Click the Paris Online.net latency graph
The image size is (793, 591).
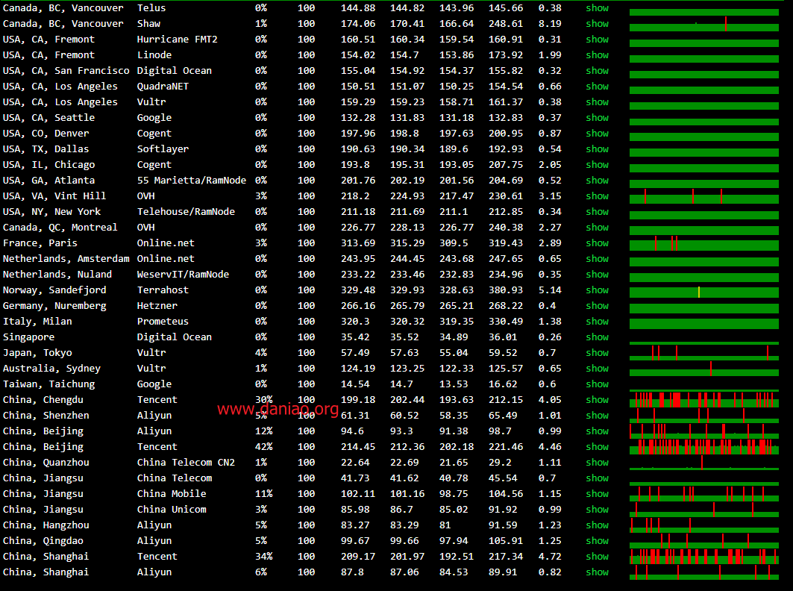tap(704, 243)
